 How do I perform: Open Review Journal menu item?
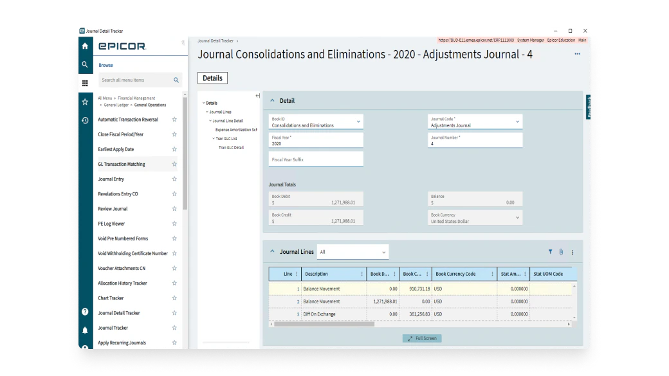click(113, 209)
